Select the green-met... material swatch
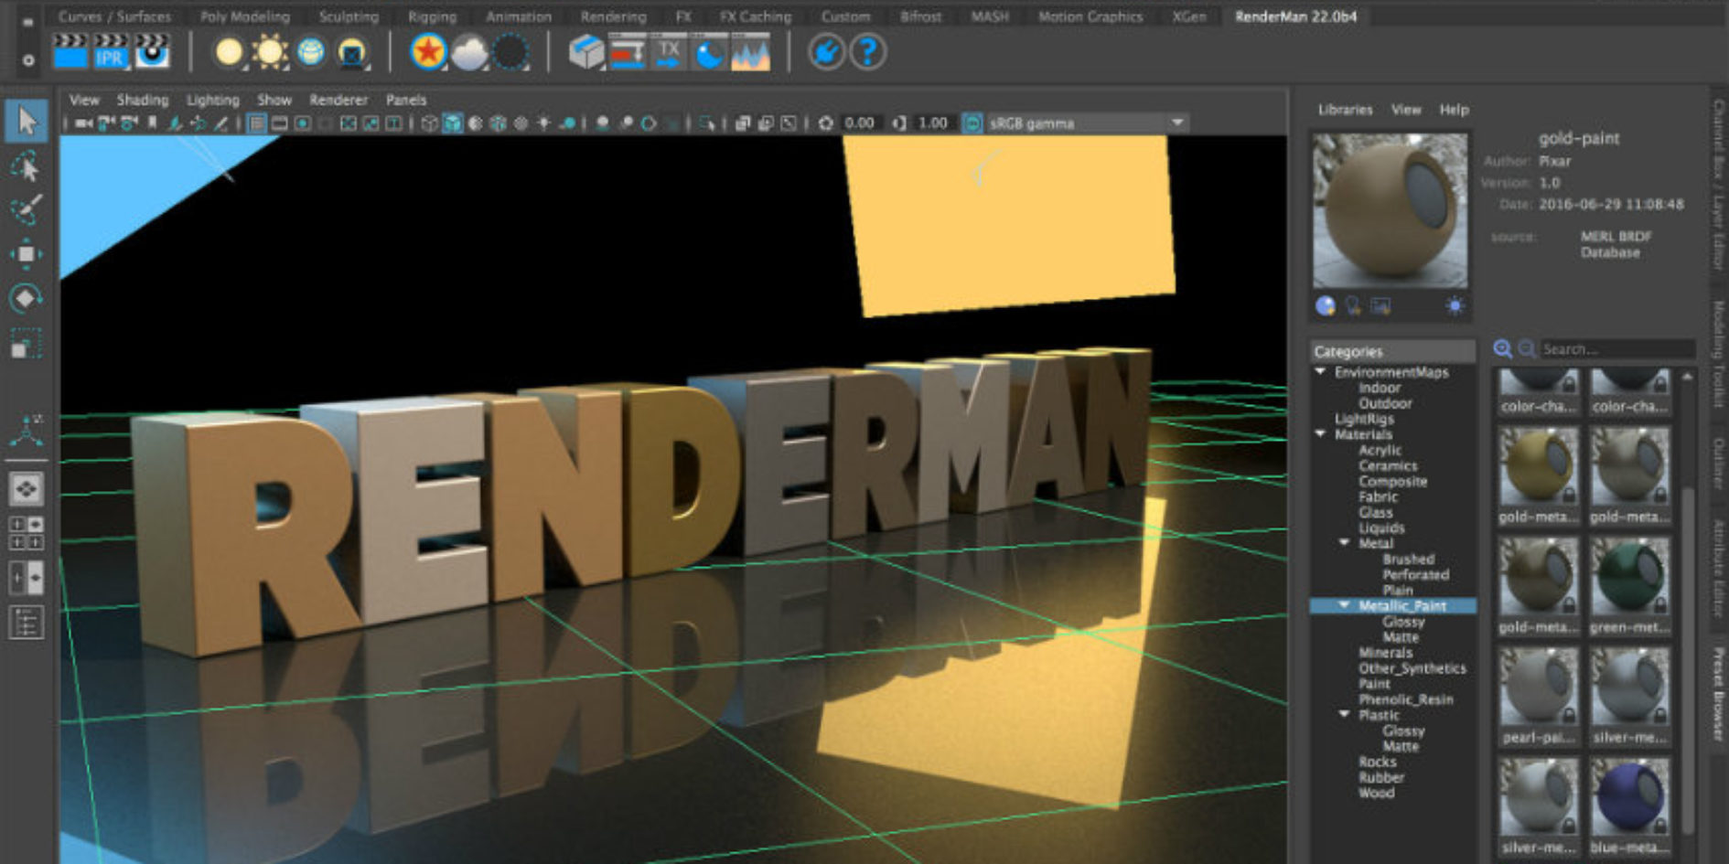 pos(1629,586)
